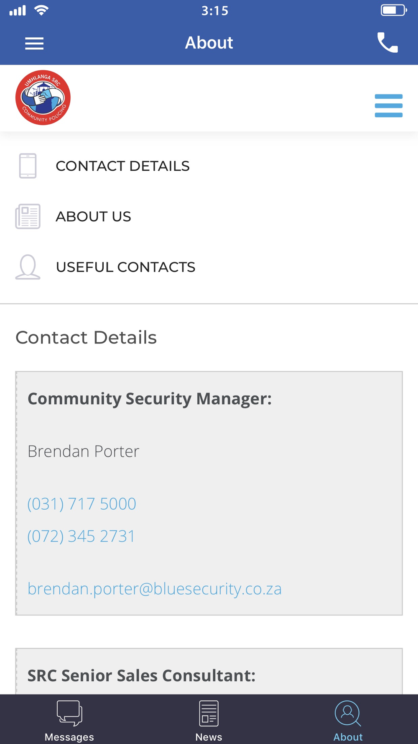The image size is (418, 744).
Task: Tap the mobile phone icon beside Contact Details
Action: [28, 166]
